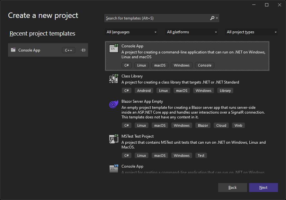Select Blazor Server App Empty template

click(x=142, y=101)
